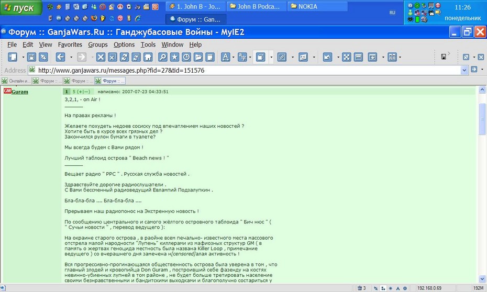Click the Stop All boxed-X icon
Image resolution: width=487 pixels, height=292 pixels.
(x=113, y=57)
